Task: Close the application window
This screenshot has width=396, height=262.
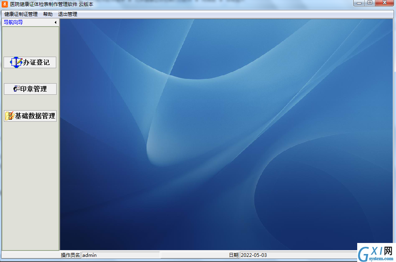Action: 385,3
